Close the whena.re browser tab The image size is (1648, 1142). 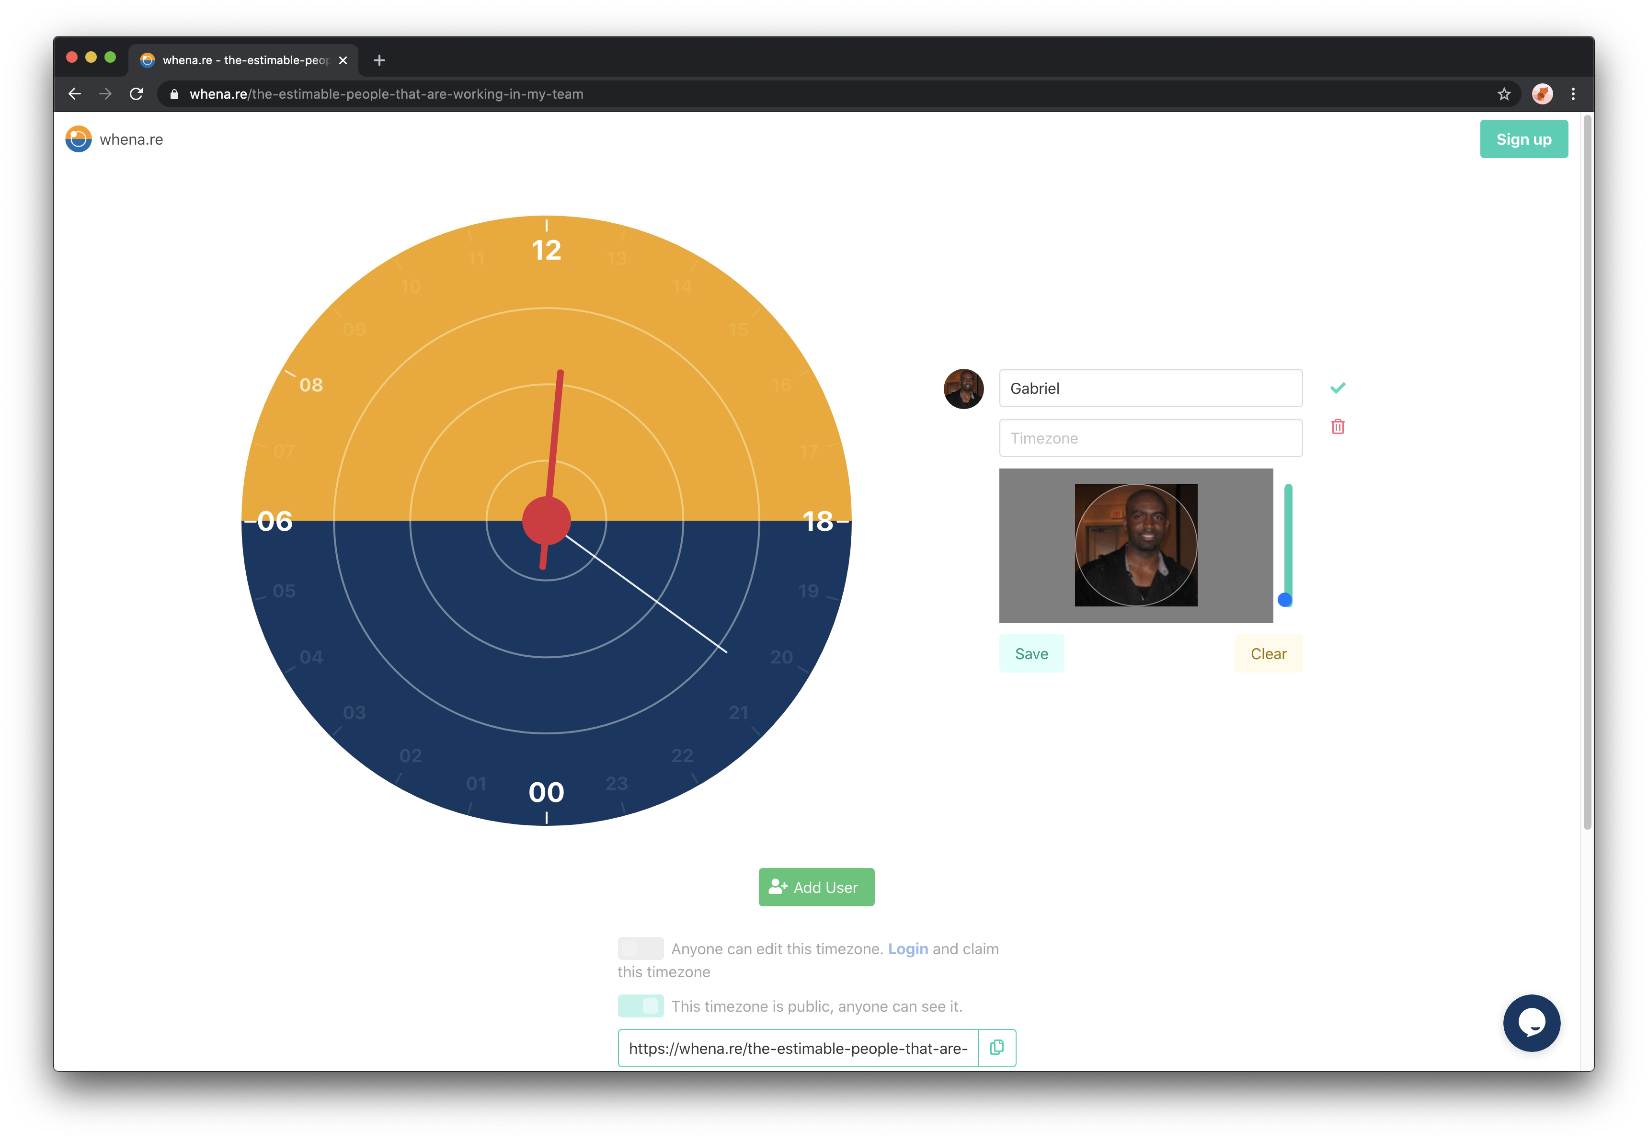point(343,60)
